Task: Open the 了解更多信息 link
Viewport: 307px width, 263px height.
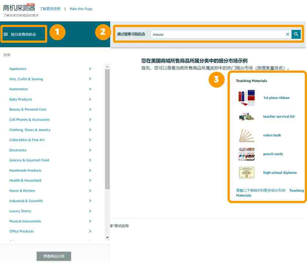Action: click(50, 9)
